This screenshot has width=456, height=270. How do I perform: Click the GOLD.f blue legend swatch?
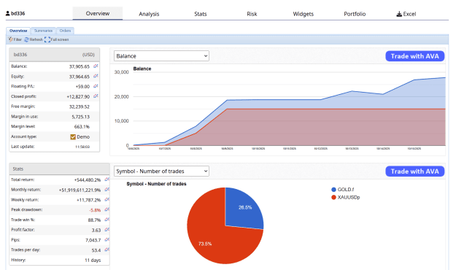click(333, 190)
